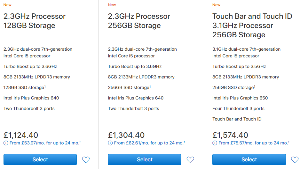Click footnote 1 after '128GB SSD storage'
Image resolution: width=300 pixels, height=169 pixels.
pos(45,86)
